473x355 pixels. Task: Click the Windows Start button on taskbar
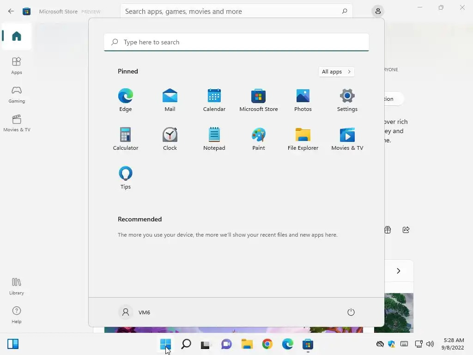pyautogui.click(x=166, y=344)
